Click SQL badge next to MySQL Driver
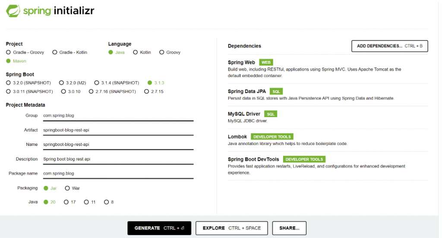 coord(271,114)
